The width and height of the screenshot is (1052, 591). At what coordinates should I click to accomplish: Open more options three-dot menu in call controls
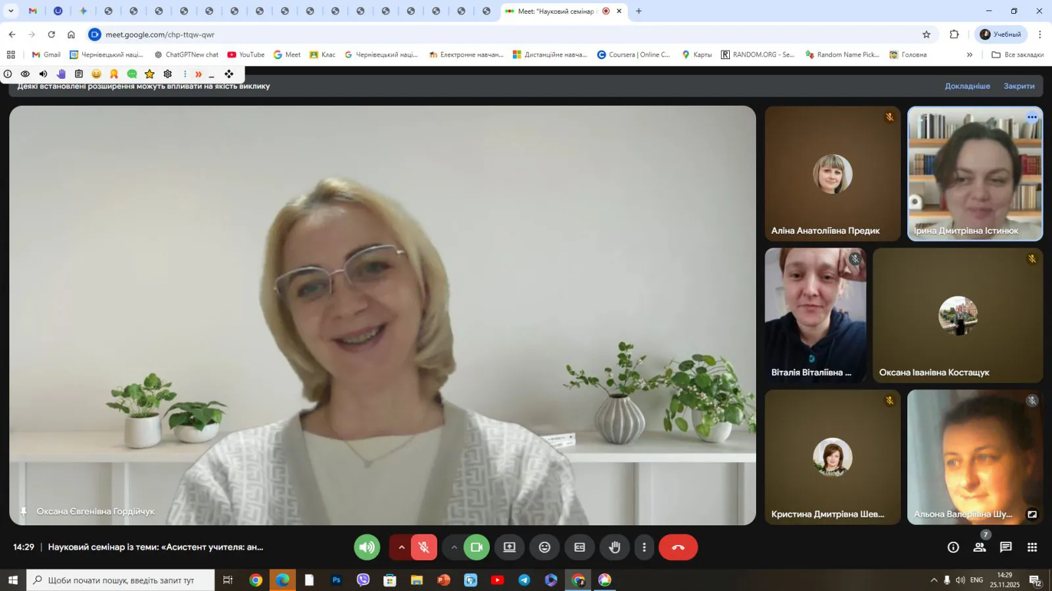[644, 547]
